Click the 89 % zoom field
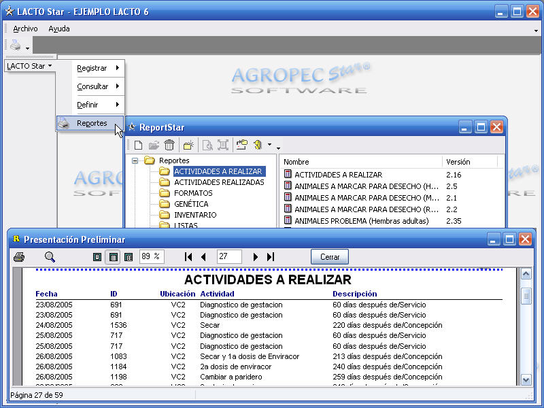The height and width of the screenshot is (408, 544). tap(152, 257)
